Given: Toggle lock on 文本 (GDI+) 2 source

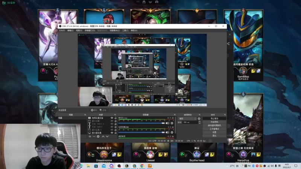Looking at the screenshot, I should coord(116,124).
